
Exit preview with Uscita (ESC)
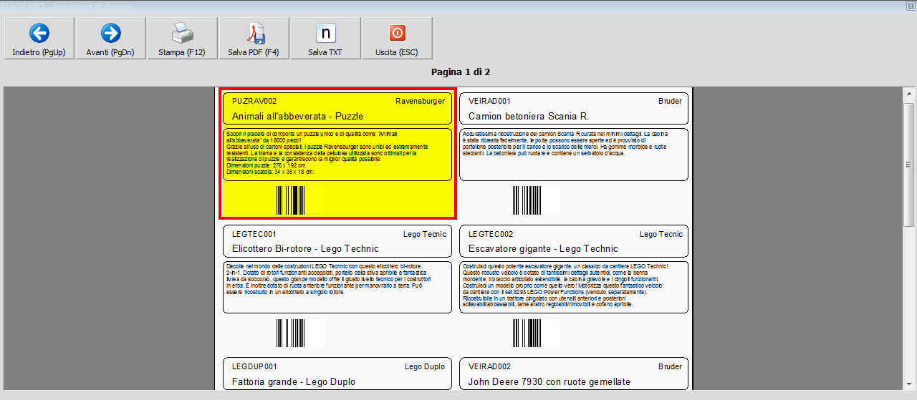397,39
